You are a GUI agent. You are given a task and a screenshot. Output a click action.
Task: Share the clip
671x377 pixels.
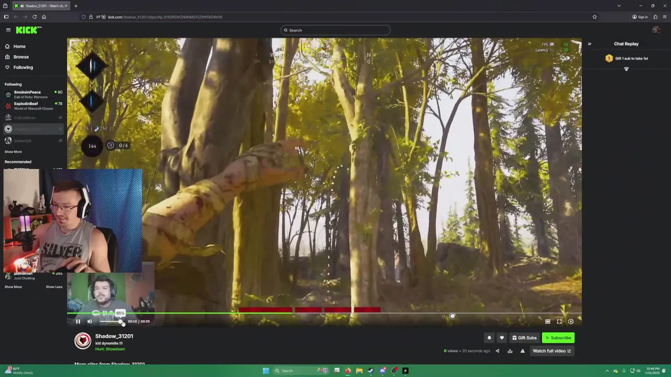click(x=497, y=351)
